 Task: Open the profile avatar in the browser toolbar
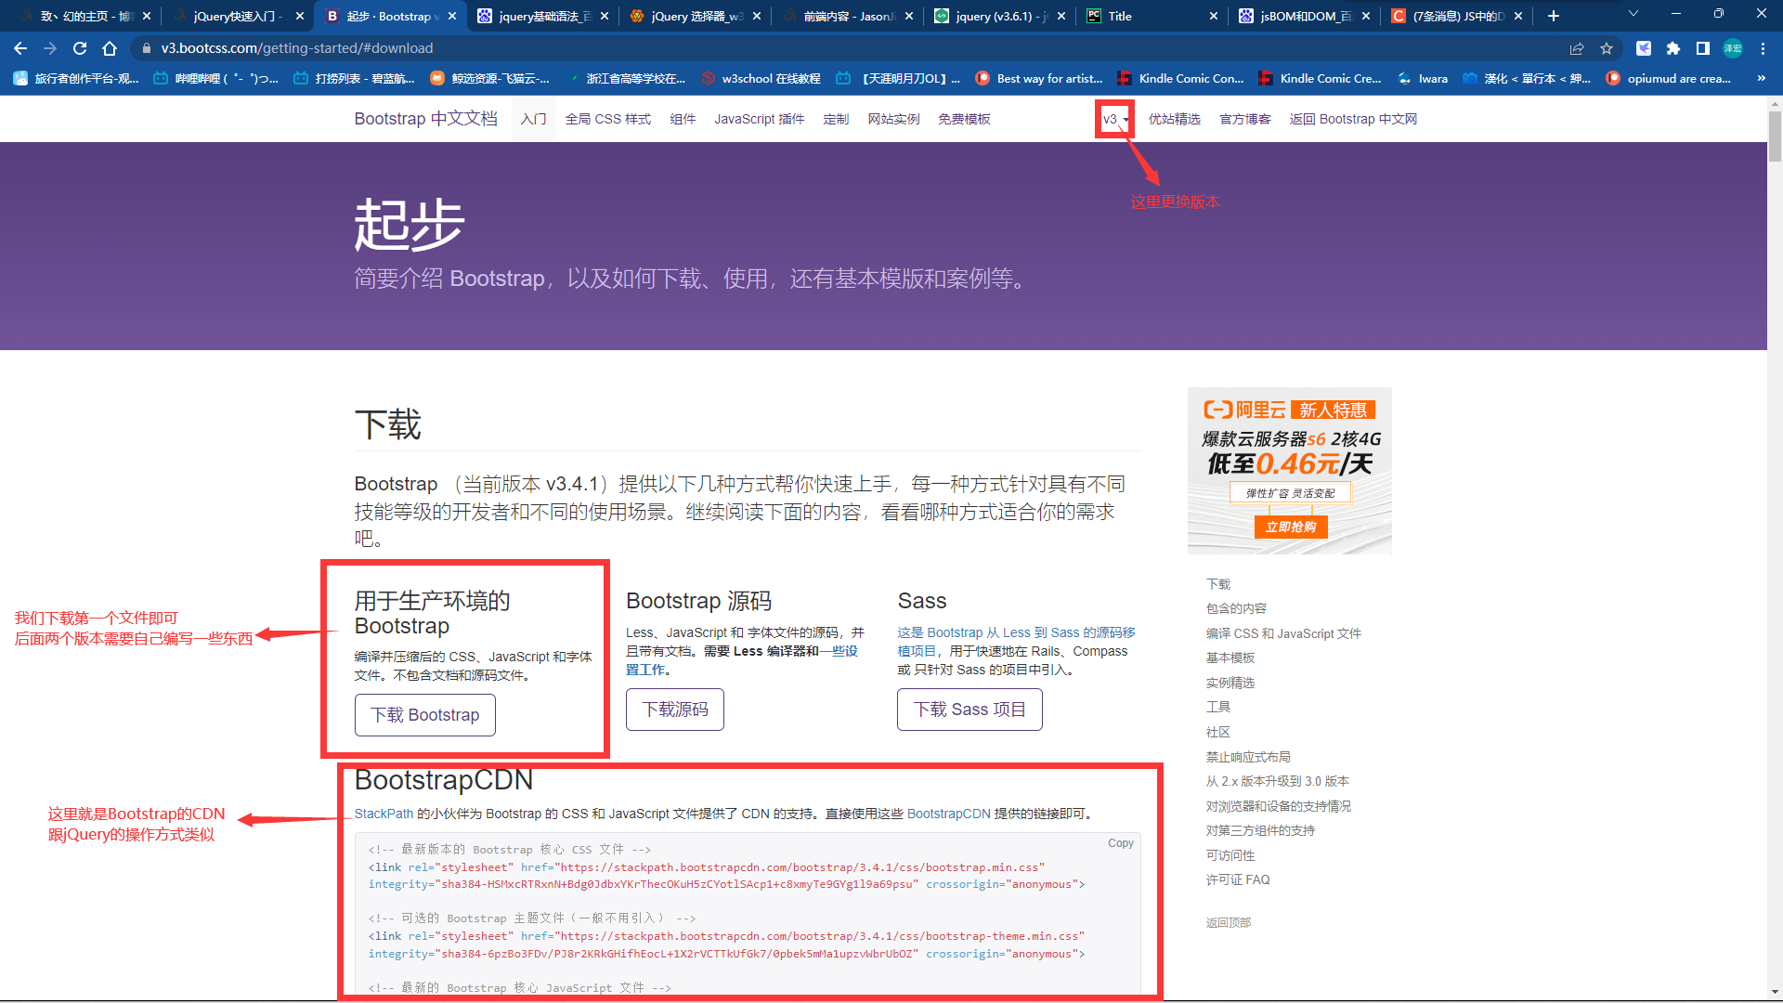coord(1733,48)
